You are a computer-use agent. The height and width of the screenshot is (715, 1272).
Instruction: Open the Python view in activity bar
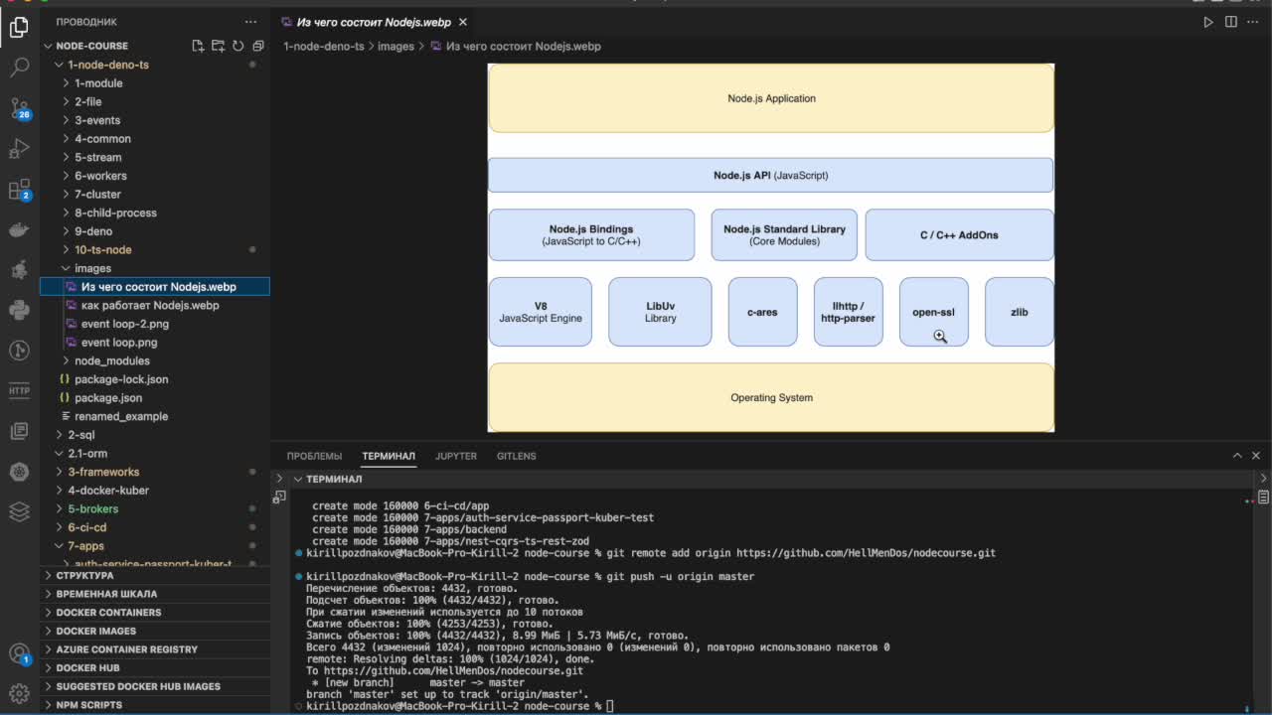click(19, 310)
